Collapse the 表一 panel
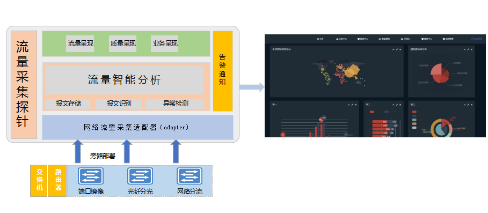 [348, 105]
